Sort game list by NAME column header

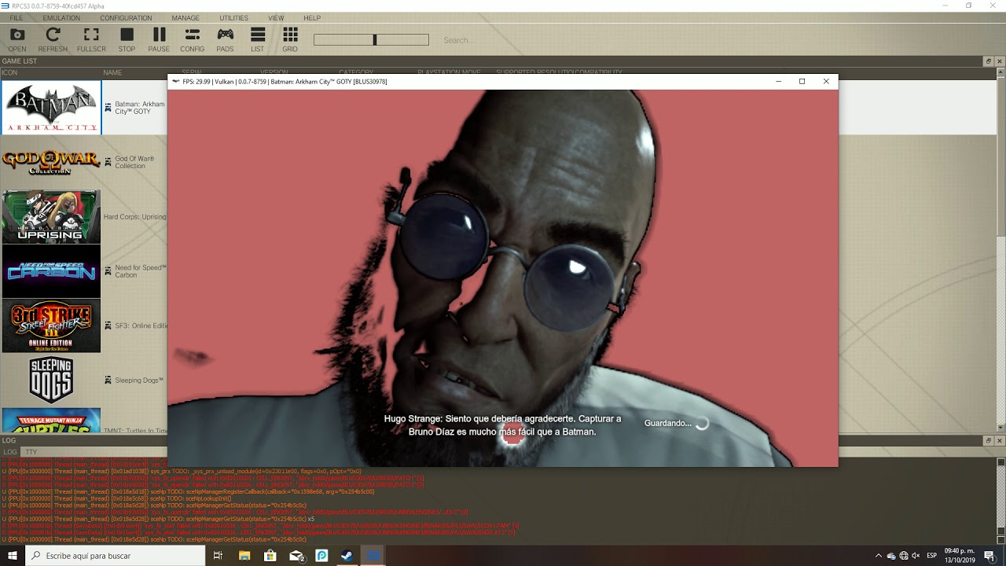click(x=112, y=73)
